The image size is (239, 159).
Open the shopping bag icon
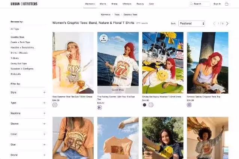(227, 4)
